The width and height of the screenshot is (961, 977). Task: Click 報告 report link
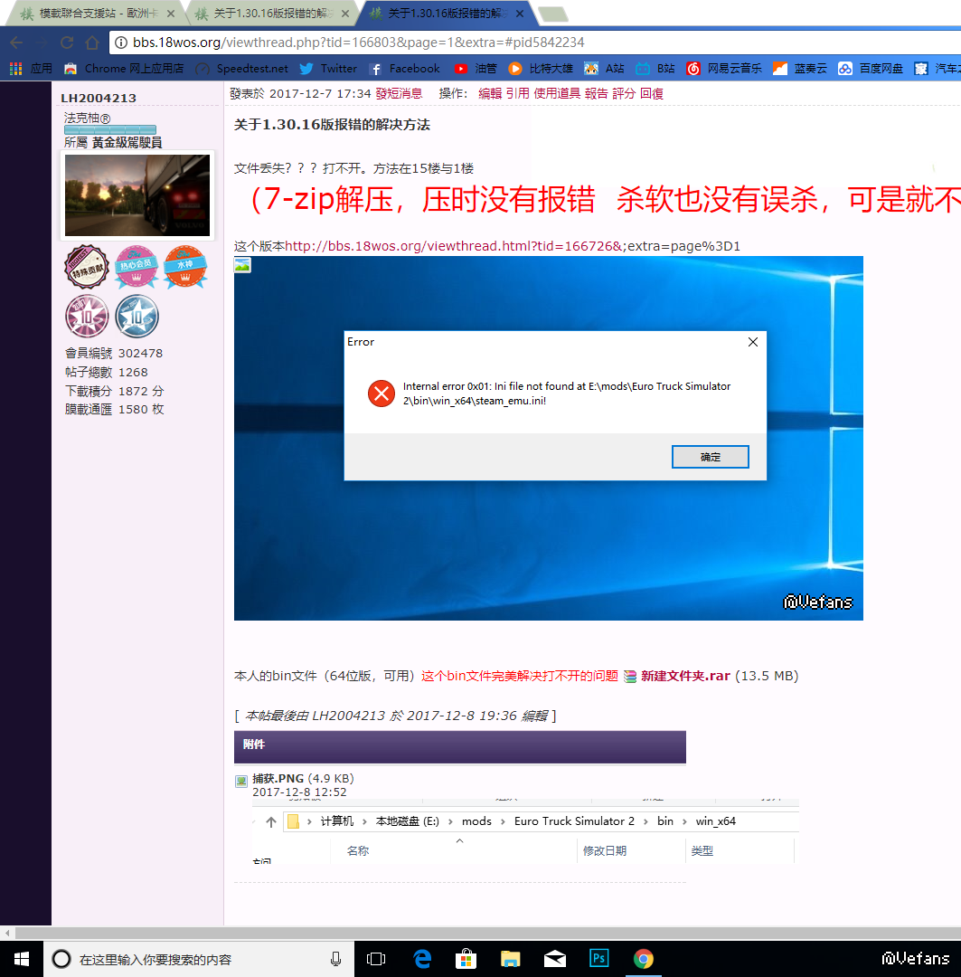click(x=596, y=93)
